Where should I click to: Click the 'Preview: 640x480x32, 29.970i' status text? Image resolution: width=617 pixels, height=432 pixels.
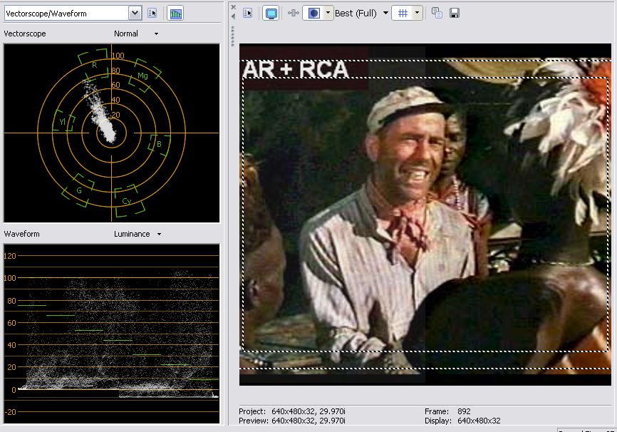click(x=292, y=421)
